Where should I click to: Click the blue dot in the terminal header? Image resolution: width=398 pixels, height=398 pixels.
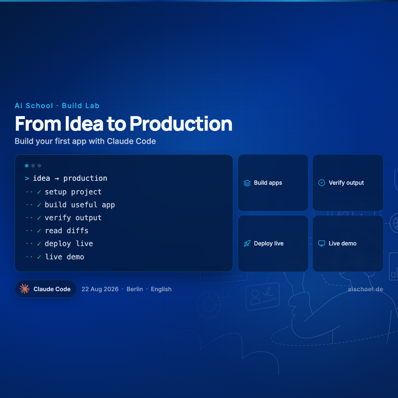[27, 166]
